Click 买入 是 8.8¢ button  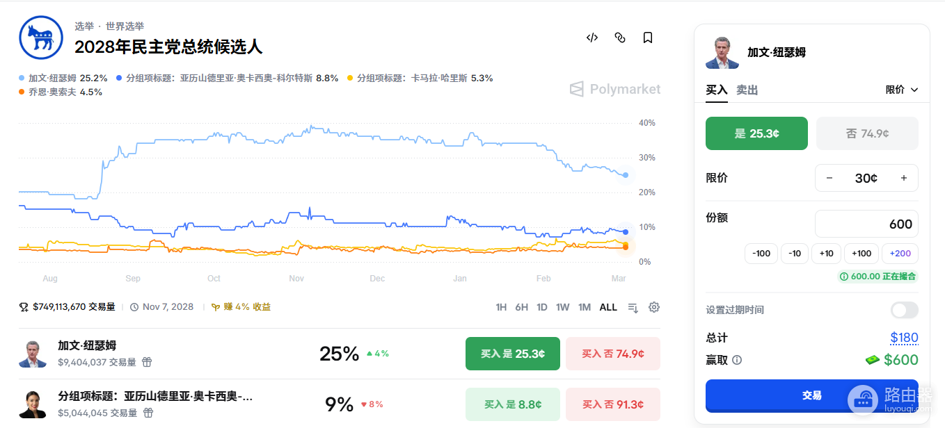(x=513, y=404)
